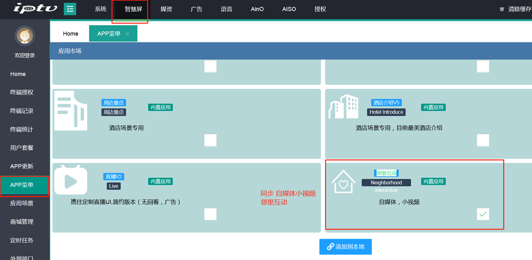Go to 应用场景 in sidebar
This screenshot has width=532, height=260.
click(22, 203)
